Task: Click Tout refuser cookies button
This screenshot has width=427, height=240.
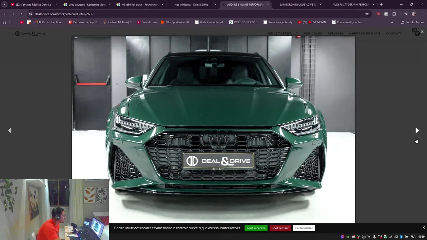Action: [280, 228]
